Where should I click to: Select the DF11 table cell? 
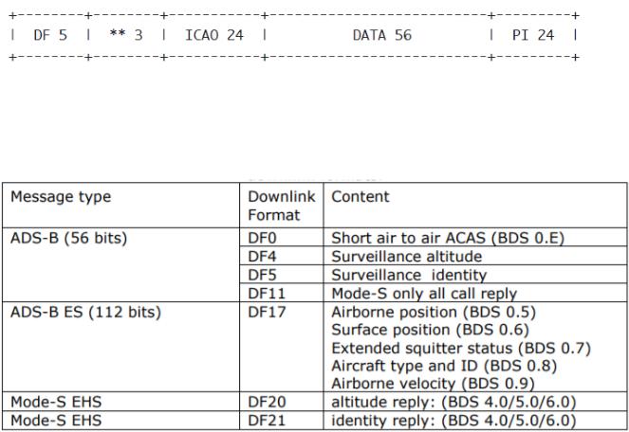point(282,293)
